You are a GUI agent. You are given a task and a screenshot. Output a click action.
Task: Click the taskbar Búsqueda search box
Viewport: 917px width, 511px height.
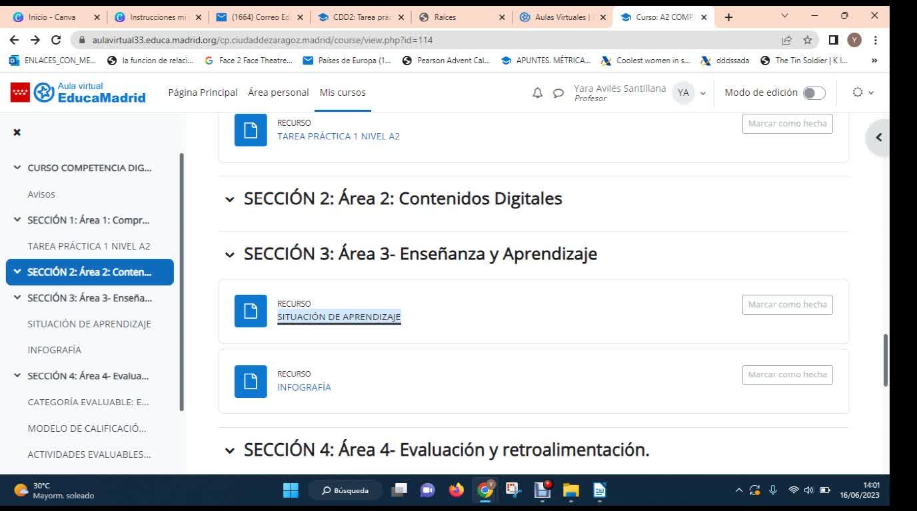coord(345,491)
